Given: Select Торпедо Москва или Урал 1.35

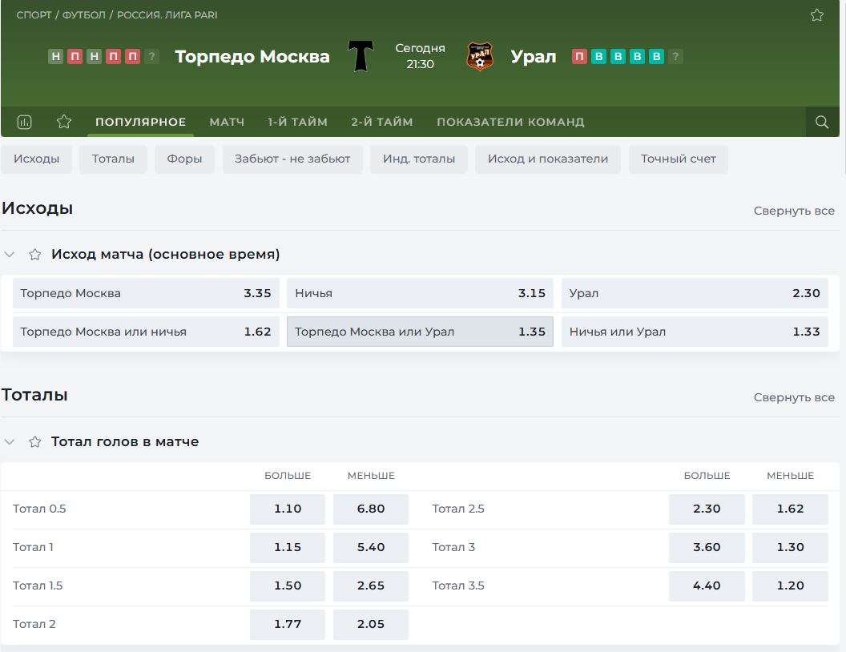Looking at the screenshot, I should 420,332.
